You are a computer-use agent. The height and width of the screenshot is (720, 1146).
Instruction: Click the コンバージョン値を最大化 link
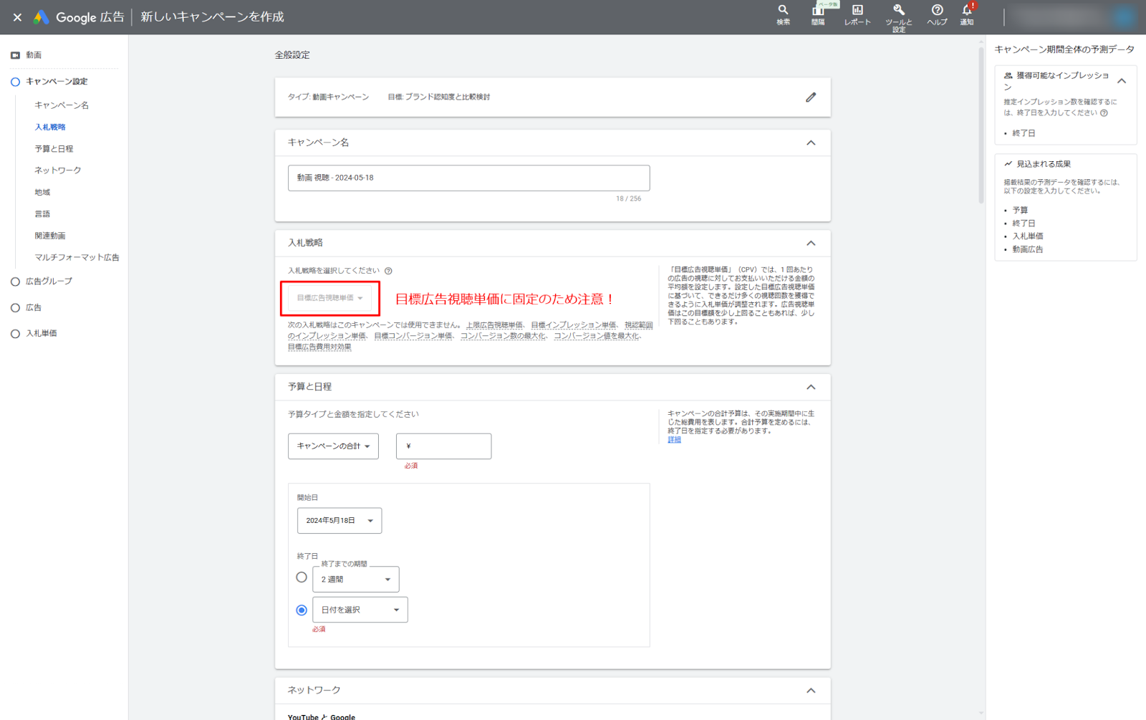click(596, 336)
